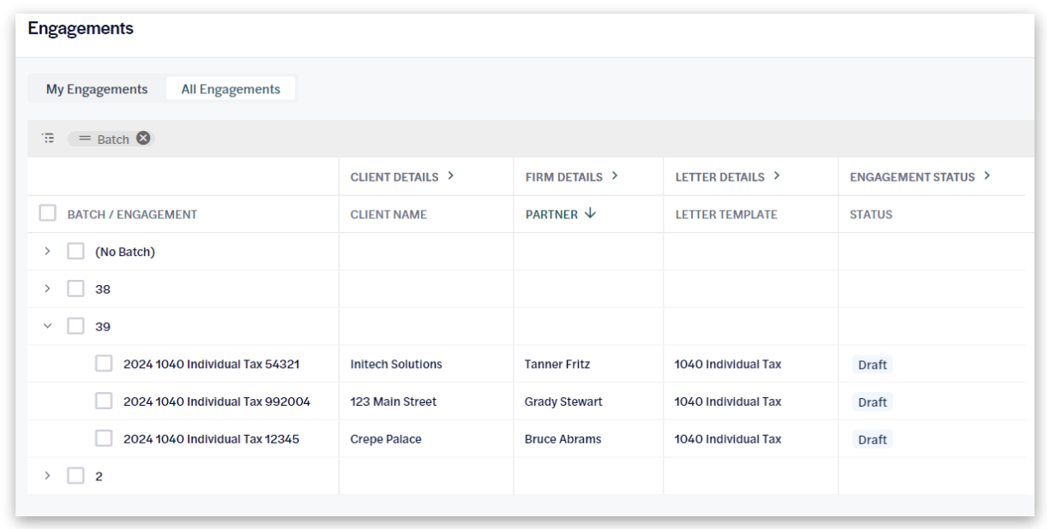Click the LETTER TEMPLATE column header
The image size is (1047, 529).
(x=726, y=215)
